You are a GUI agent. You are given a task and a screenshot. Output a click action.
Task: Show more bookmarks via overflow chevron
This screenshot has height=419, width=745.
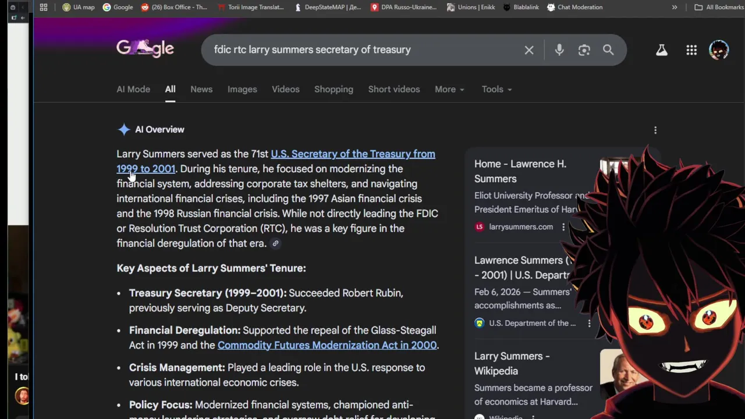pos(675,8)
